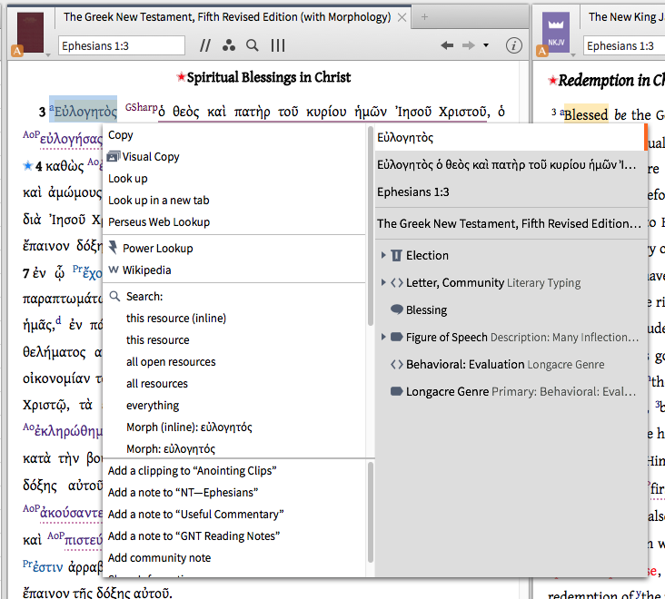Choose Morph (inline): εὐλογητός search
The width and height of the screenshot is (665, 599).
click(x=189, y=427)
